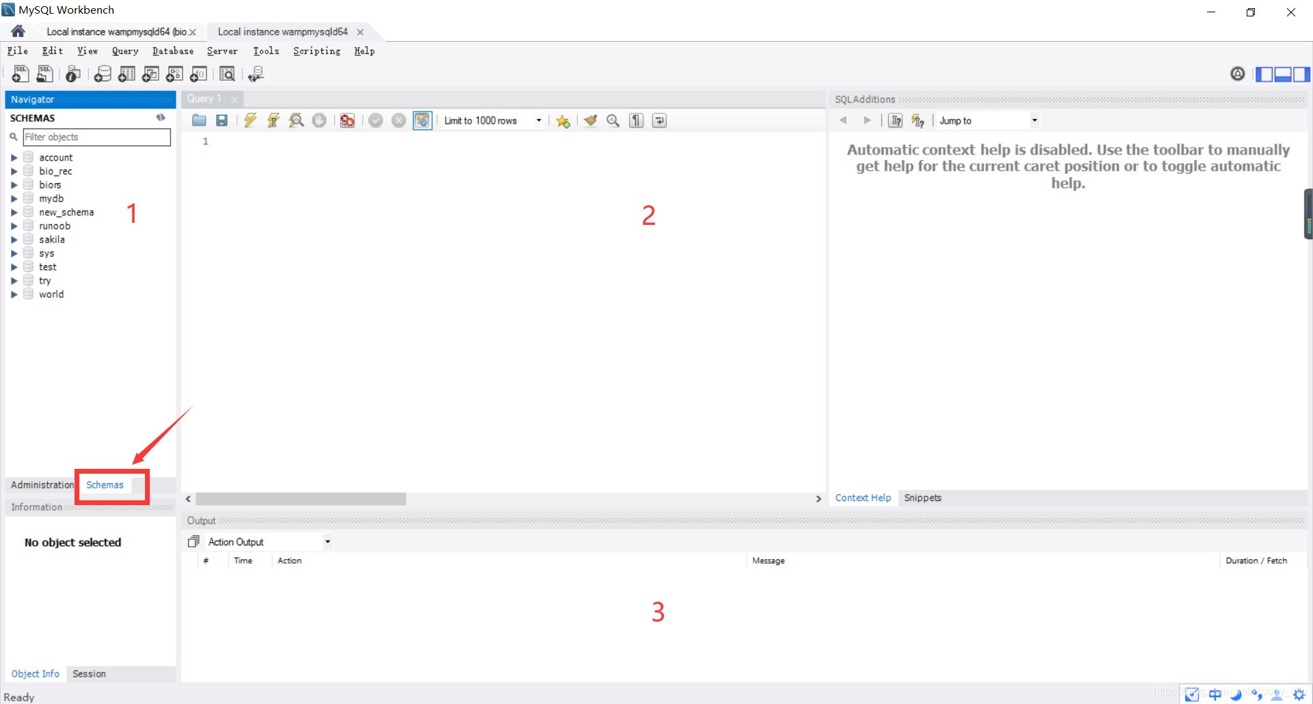Toggle stop-on-error script execution

347,120
